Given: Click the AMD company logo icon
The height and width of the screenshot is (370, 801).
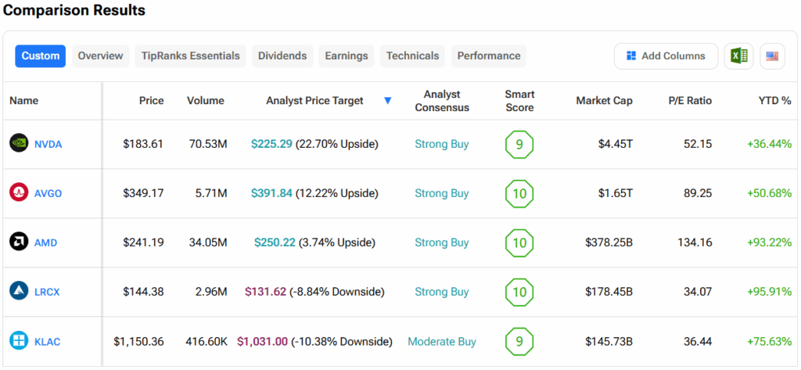Looking at the screenshot, I should coord(19,242).
